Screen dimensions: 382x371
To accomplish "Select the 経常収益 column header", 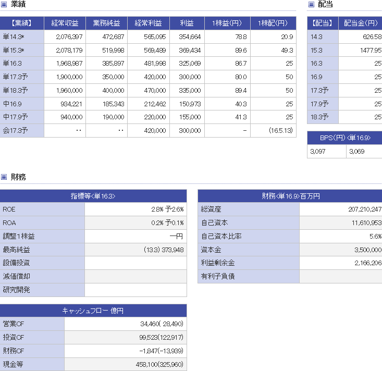I will (65, 23).
